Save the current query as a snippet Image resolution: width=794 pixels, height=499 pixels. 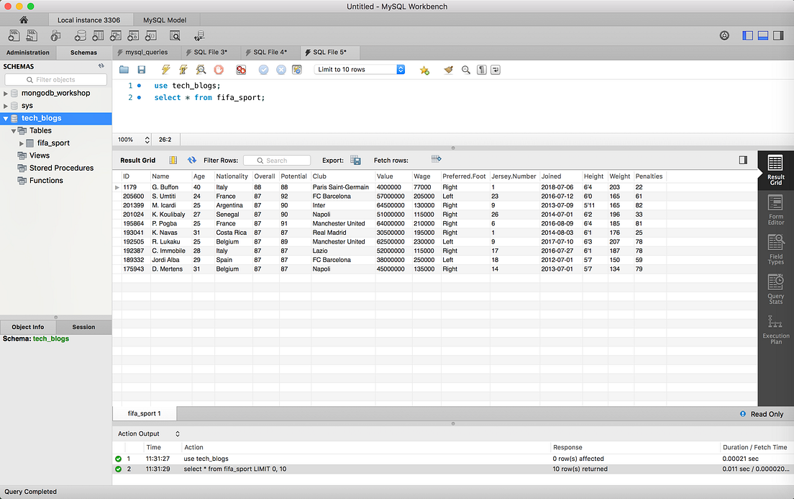424,70
